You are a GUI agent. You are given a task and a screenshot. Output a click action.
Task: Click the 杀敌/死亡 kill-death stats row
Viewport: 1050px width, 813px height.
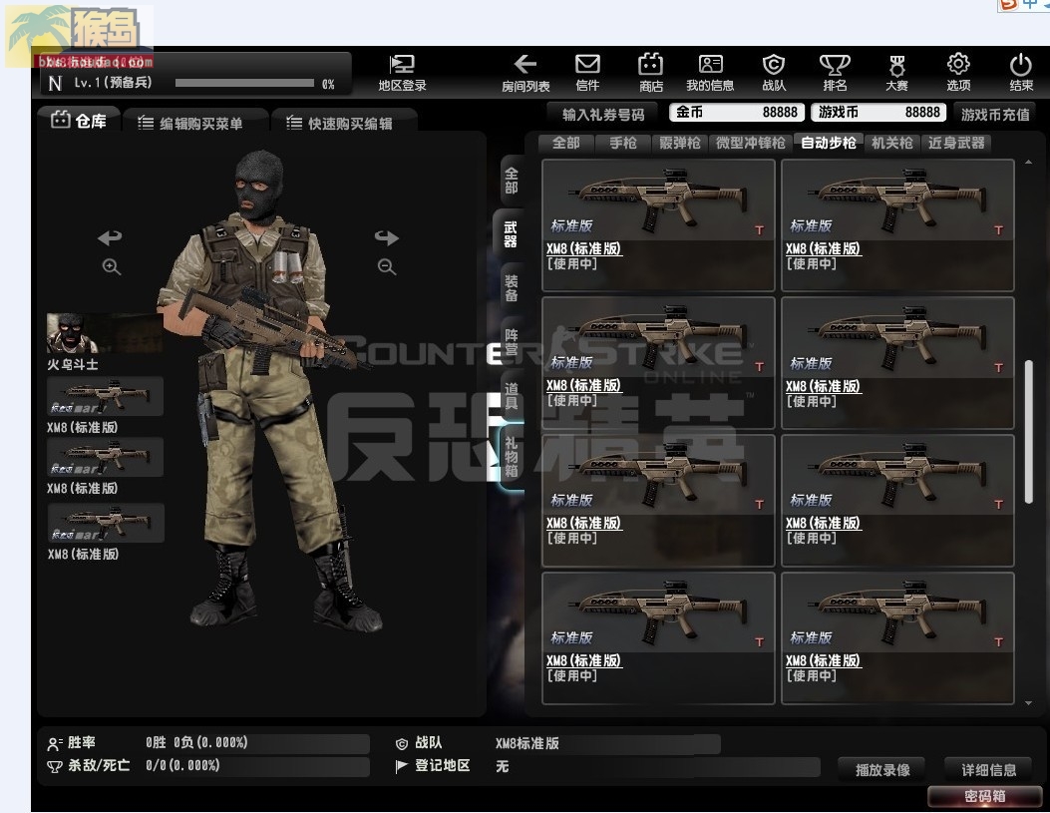[x=208, y=765]
